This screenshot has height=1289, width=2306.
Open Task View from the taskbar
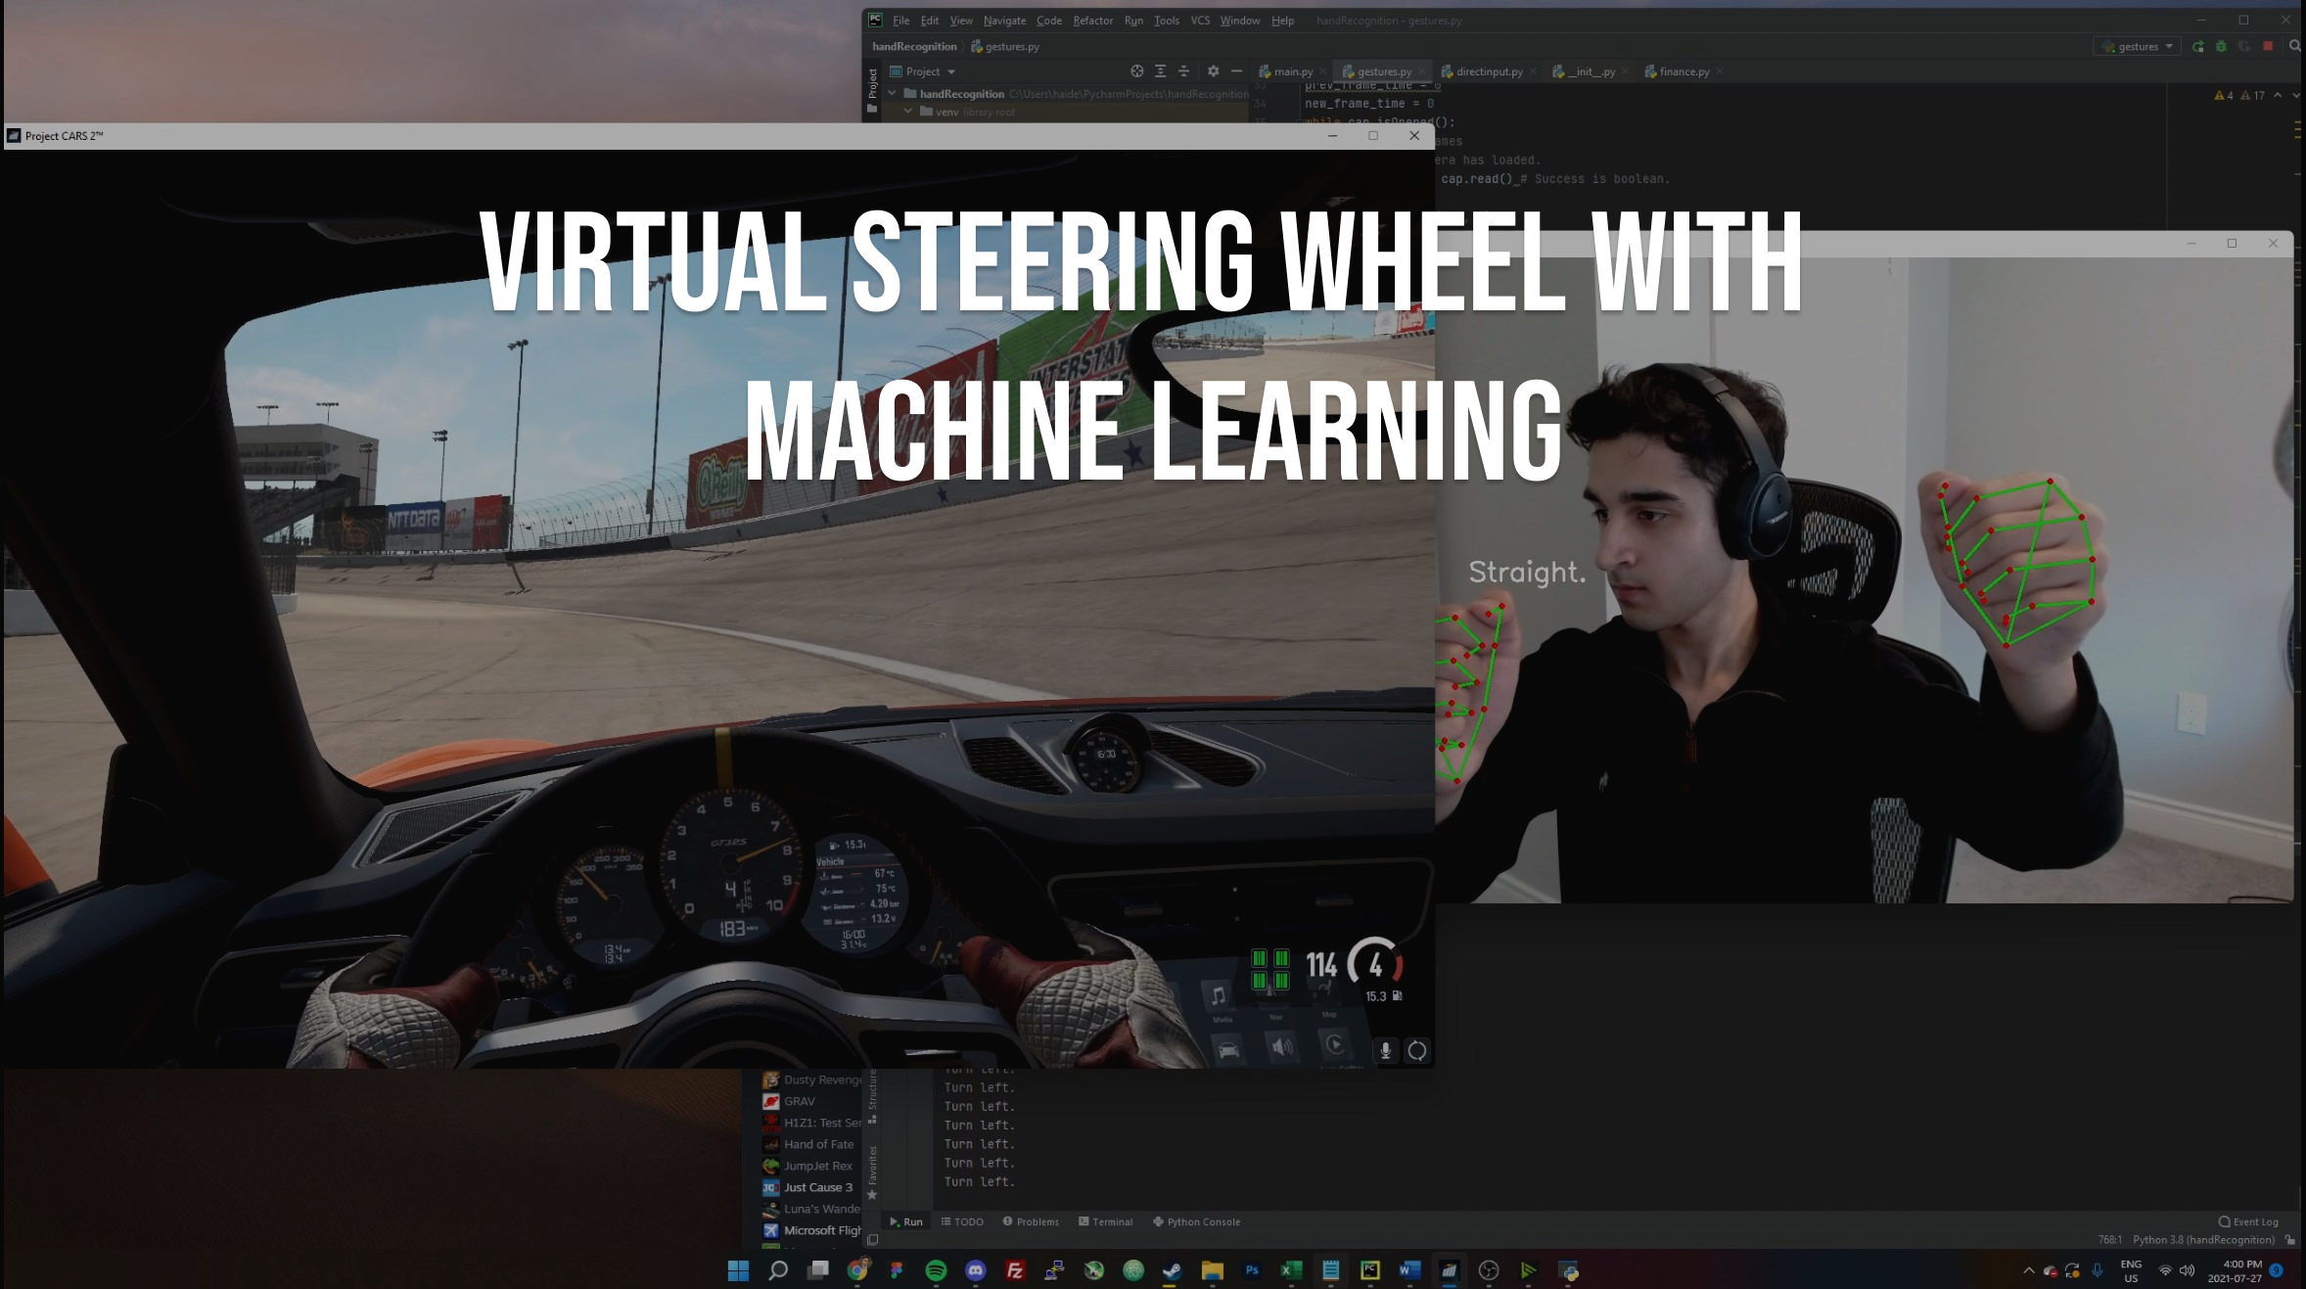[x=818, y=1270]
